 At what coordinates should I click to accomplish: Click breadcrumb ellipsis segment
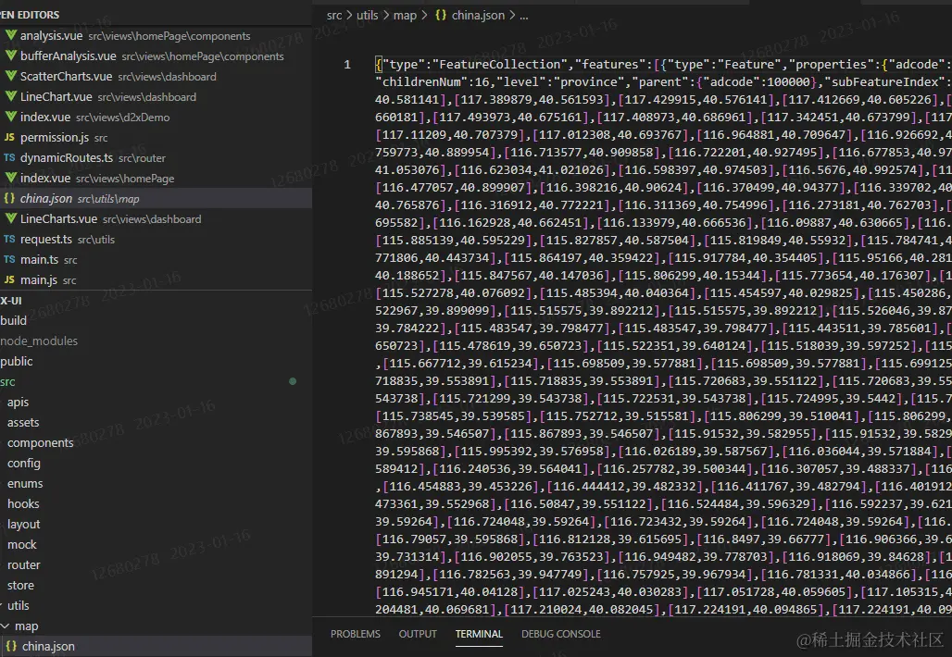pyautogui.click(x=524, y=16)
